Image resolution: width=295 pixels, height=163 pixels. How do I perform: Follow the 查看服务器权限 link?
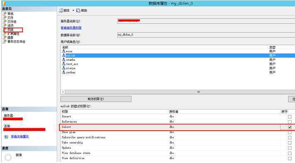coord(71,28)
